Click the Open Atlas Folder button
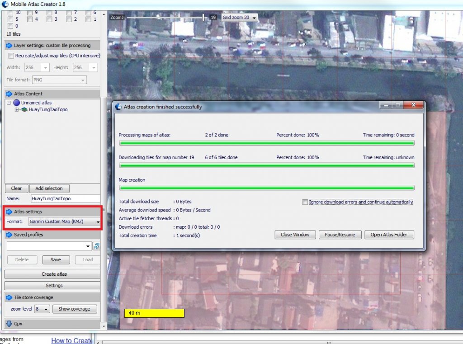The image size is (463, 344). 389,235
